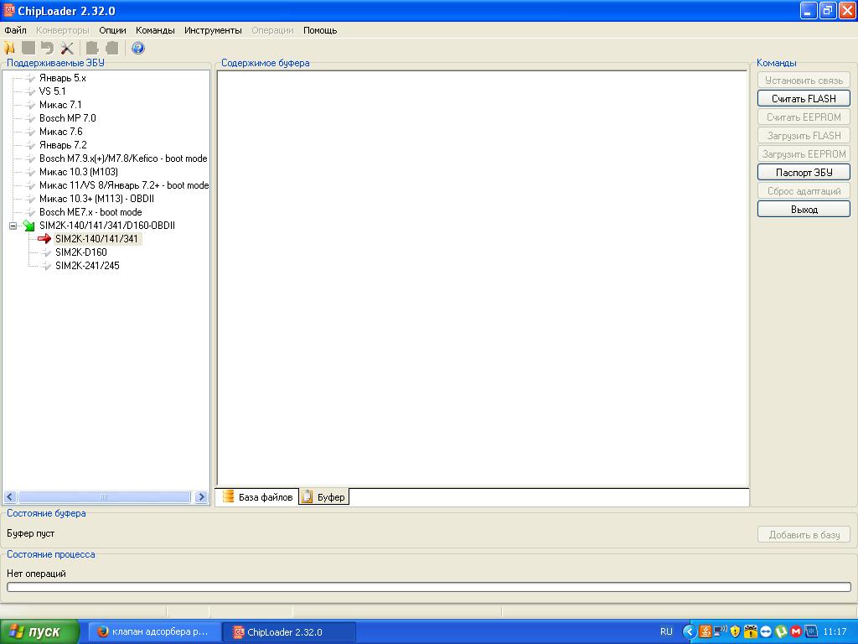
Task: Open the Windows пуск start button
Action: (39, 632)
